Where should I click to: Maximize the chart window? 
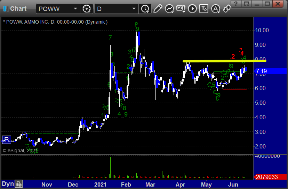pos(267,4)
